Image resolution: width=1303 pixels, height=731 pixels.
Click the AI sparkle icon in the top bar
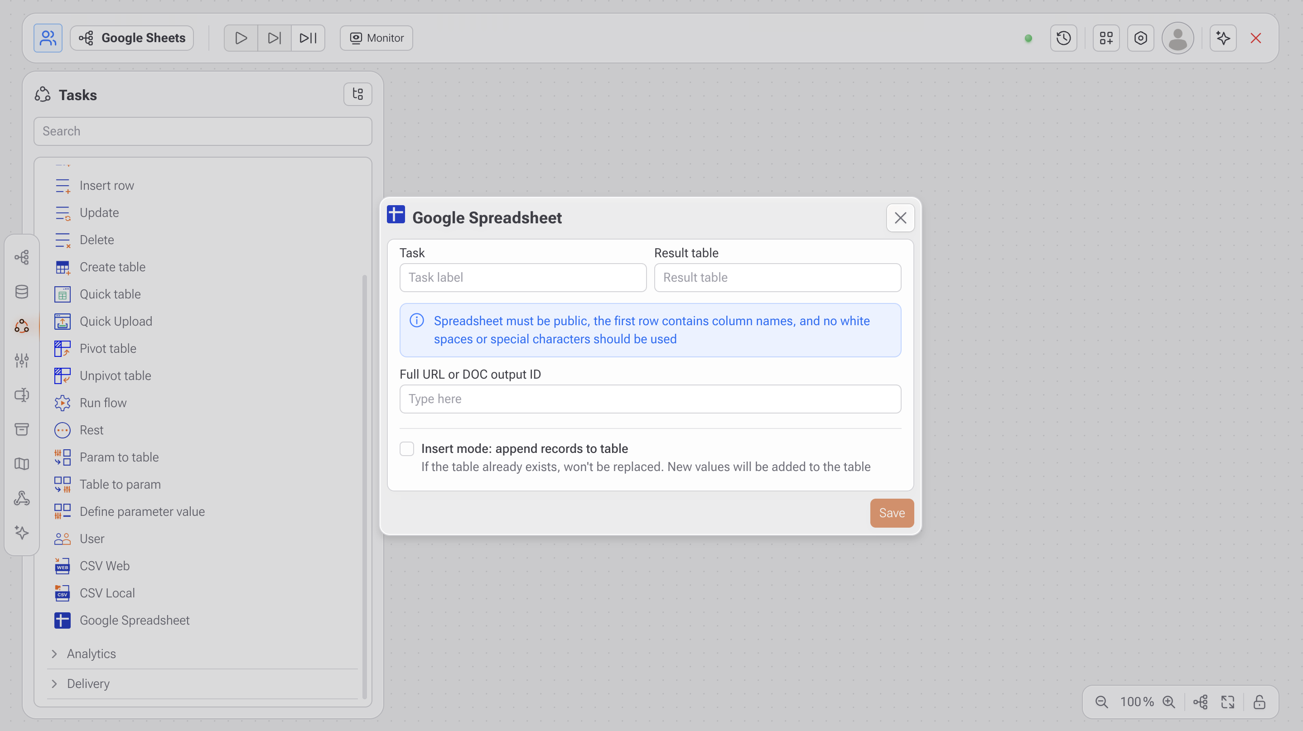tap(1222, 38)
